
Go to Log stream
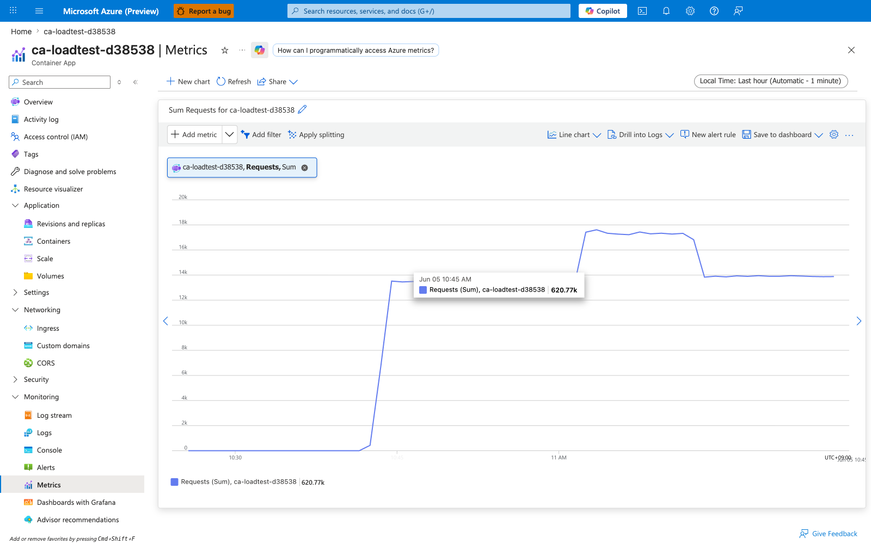54,415
